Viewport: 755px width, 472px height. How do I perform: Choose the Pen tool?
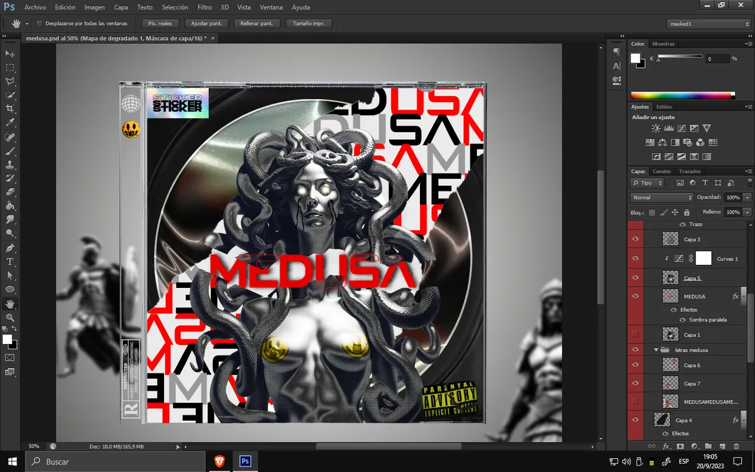pos(10,248)
